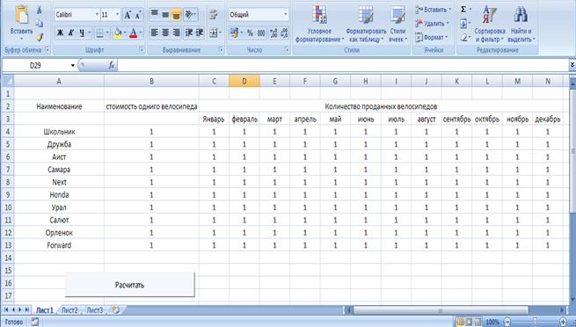Click the Cut scissors icon

pos(40,10)
